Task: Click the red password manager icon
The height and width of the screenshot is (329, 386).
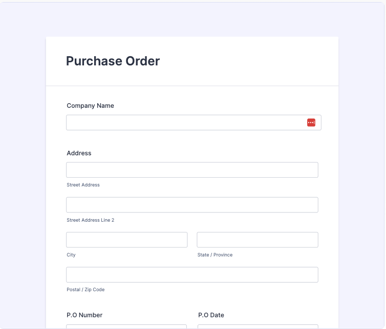Action: [x=311, y=123]
